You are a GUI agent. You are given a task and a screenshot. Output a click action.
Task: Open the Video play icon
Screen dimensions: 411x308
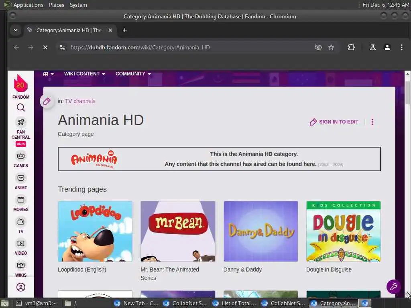point(21,243)
